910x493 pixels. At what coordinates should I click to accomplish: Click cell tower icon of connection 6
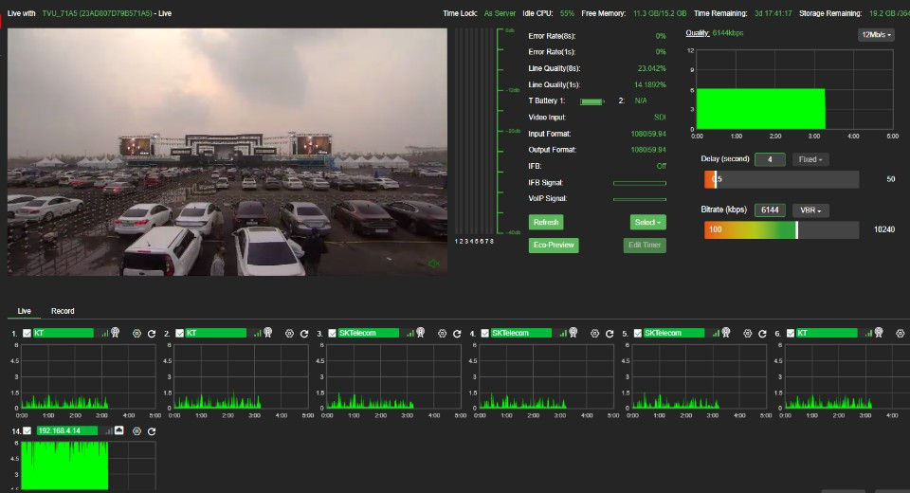pos(879,332)
